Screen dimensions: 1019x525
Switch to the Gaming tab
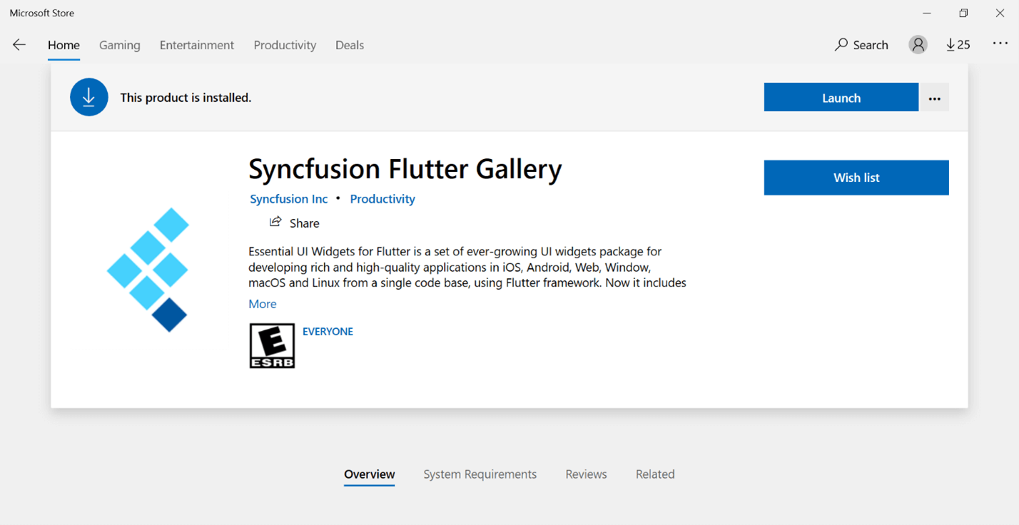coord(119,45)
